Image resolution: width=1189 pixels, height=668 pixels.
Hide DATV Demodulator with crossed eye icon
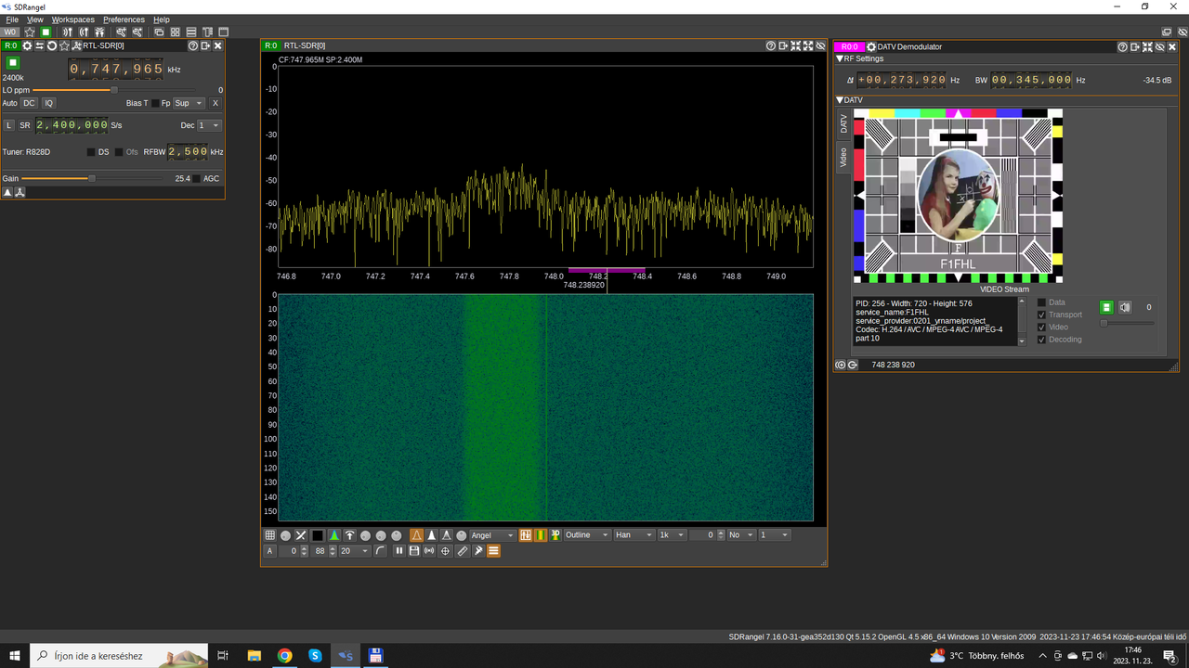(1160, 46)
